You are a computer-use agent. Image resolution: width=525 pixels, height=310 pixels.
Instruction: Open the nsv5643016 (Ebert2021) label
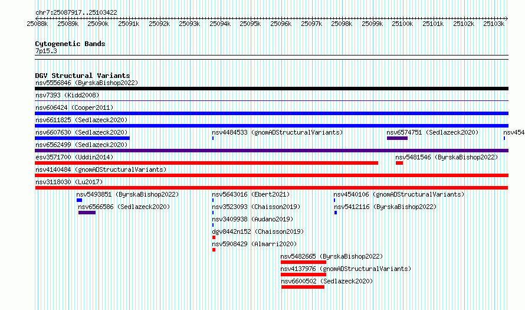[251, 194]
